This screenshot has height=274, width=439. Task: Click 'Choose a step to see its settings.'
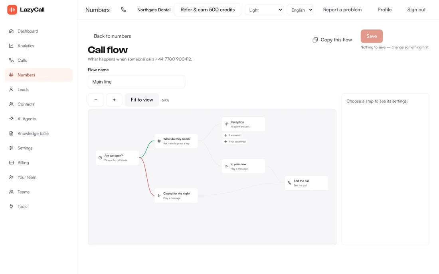coord(377,101)
